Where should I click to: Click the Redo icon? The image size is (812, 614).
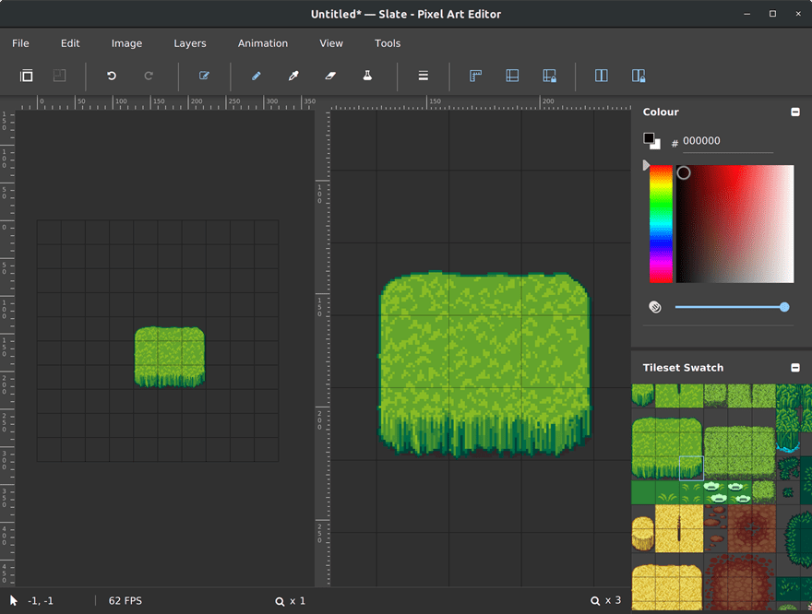149,76
